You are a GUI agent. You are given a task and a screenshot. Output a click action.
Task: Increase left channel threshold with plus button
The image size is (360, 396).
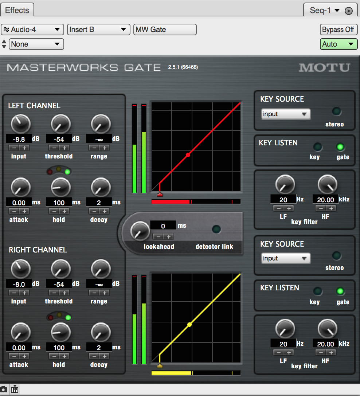[x=64, y=148]
